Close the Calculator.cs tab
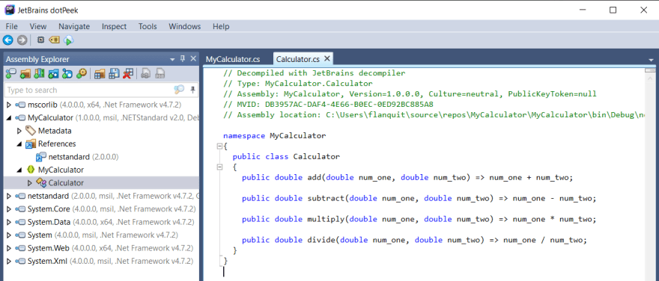This screenshot has width=659, height=281. (x=327, y=59)
